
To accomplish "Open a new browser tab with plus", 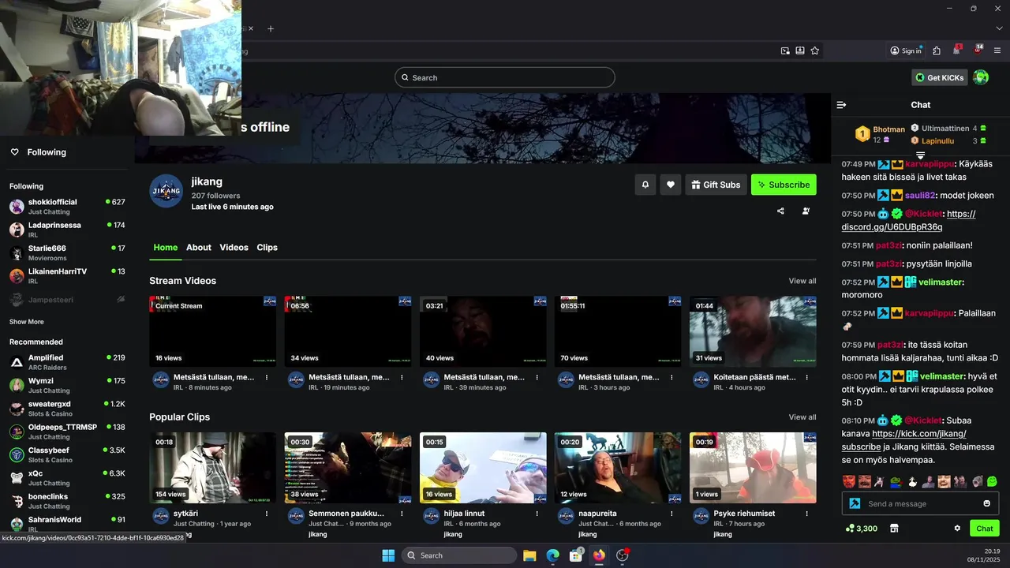I will coord(270,28).
